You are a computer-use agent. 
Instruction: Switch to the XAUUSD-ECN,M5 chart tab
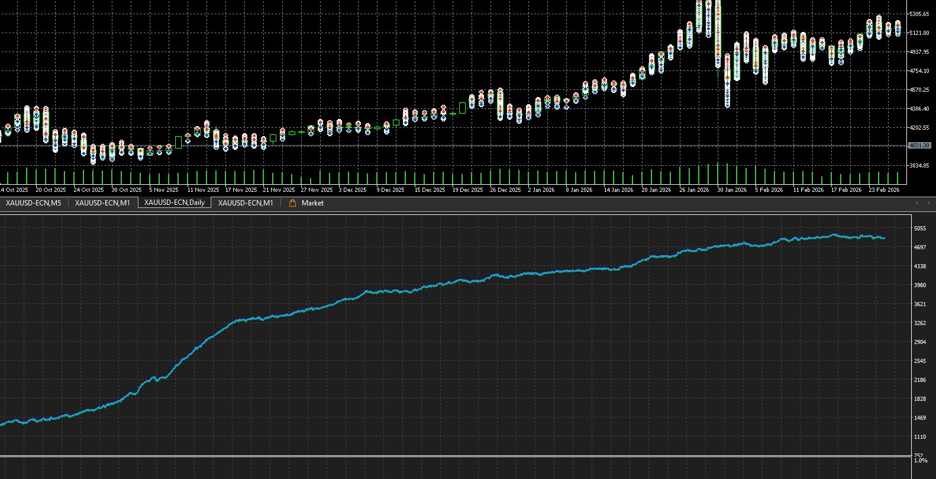pyautogui.click(x=33, y=203)
